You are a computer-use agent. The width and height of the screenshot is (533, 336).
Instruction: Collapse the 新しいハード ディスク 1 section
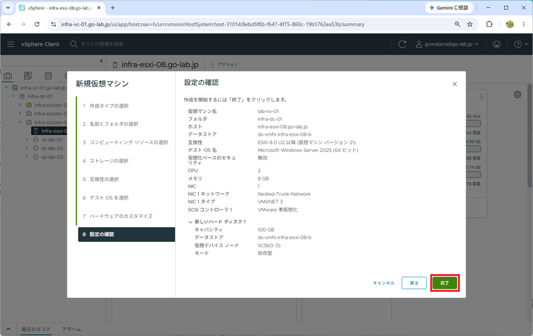click(x=191, y=221)
